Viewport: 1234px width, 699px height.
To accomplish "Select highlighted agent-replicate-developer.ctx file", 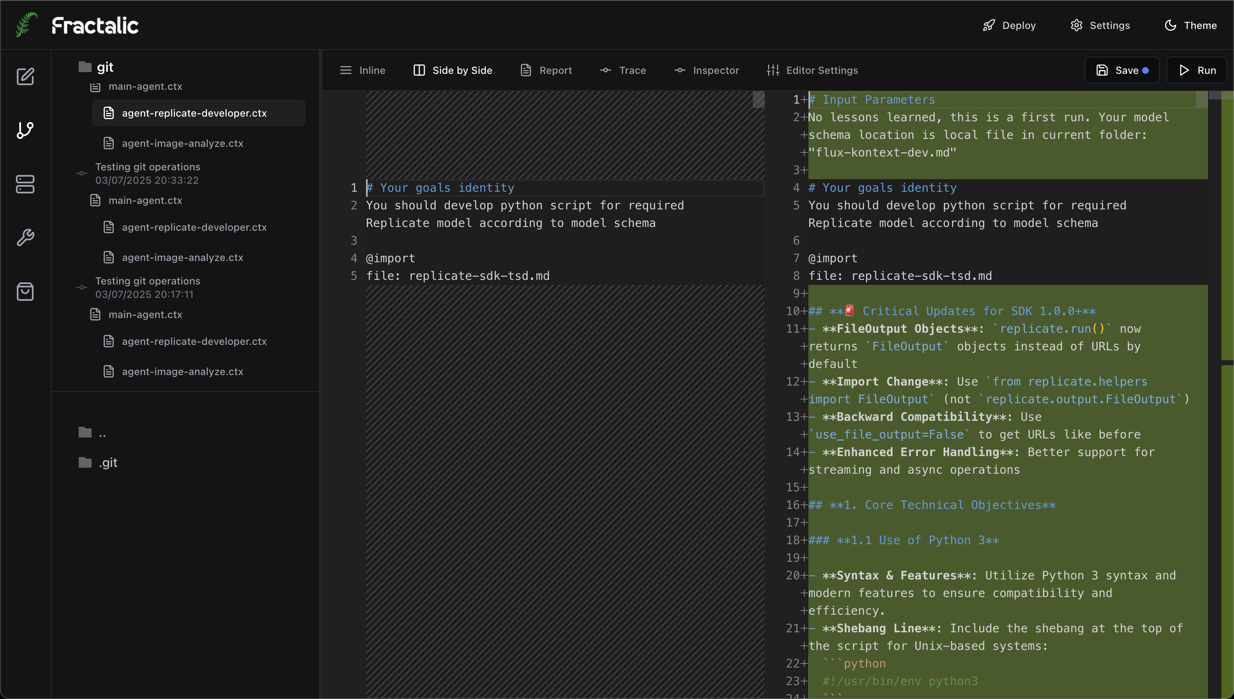I will pyautogui.click(x=198, y=113).
